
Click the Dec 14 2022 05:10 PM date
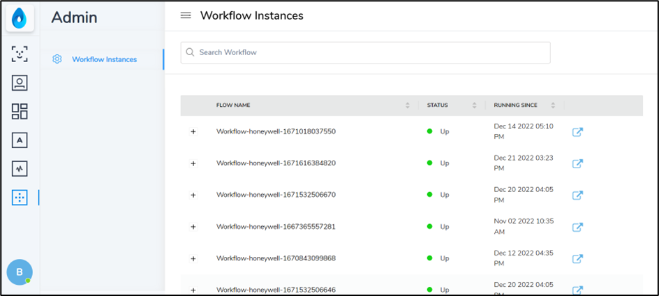(524, 131)
